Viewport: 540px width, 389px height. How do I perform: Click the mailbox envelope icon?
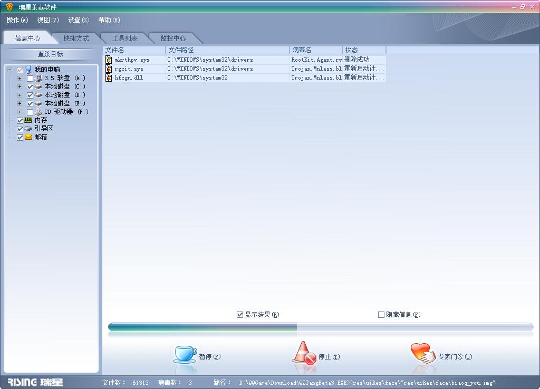click(28, 137)
